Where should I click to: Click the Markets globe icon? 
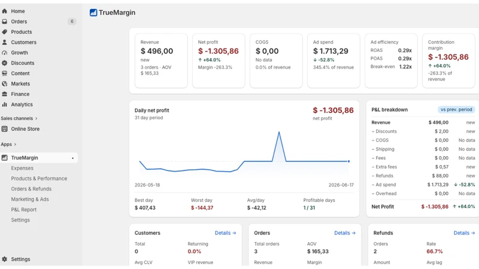[4, 84]
